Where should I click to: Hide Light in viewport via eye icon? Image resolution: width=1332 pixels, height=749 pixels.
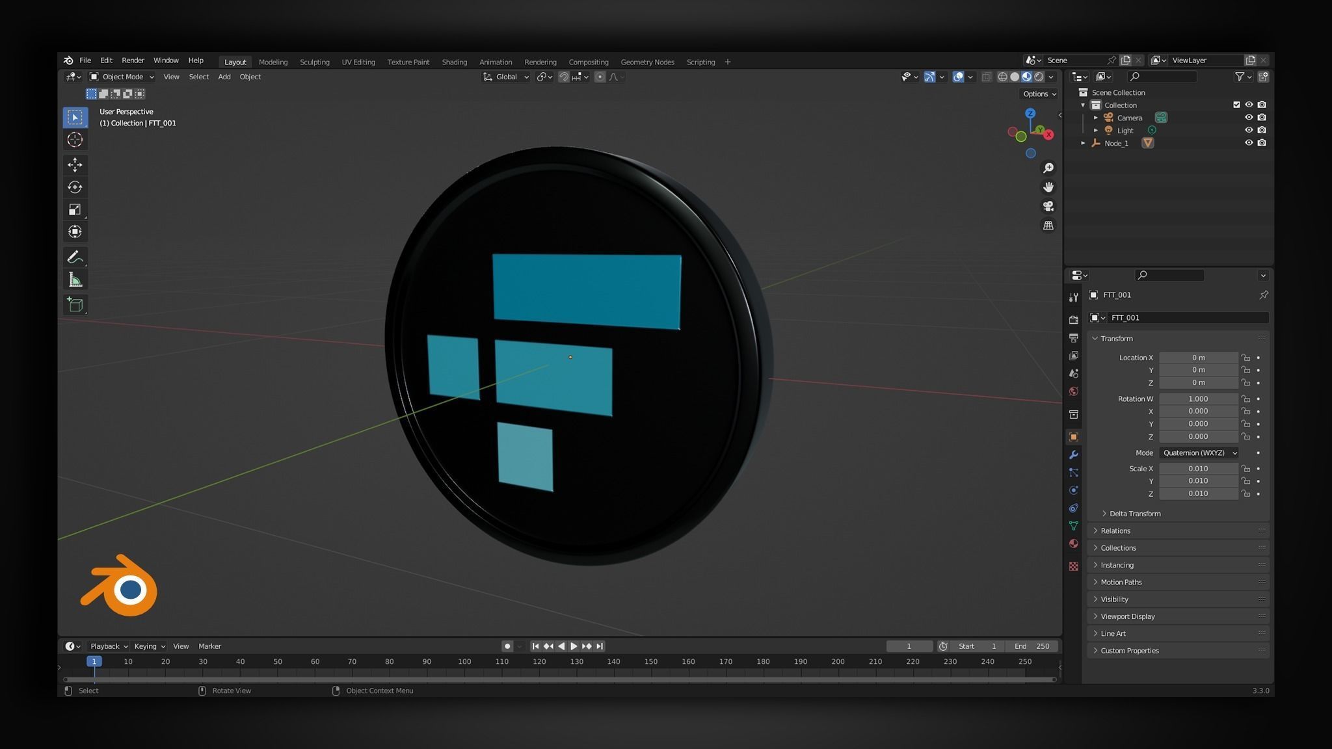click(x=1248, y=130)
